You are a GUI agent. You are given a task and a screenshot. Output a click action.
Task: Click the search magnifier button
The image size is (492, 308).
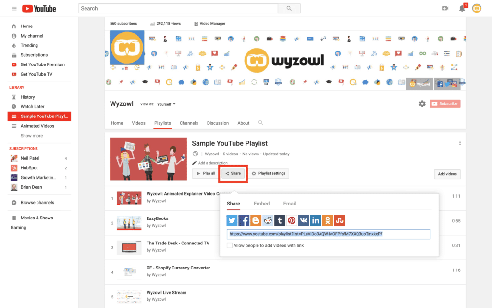click(x=289, y=9)
